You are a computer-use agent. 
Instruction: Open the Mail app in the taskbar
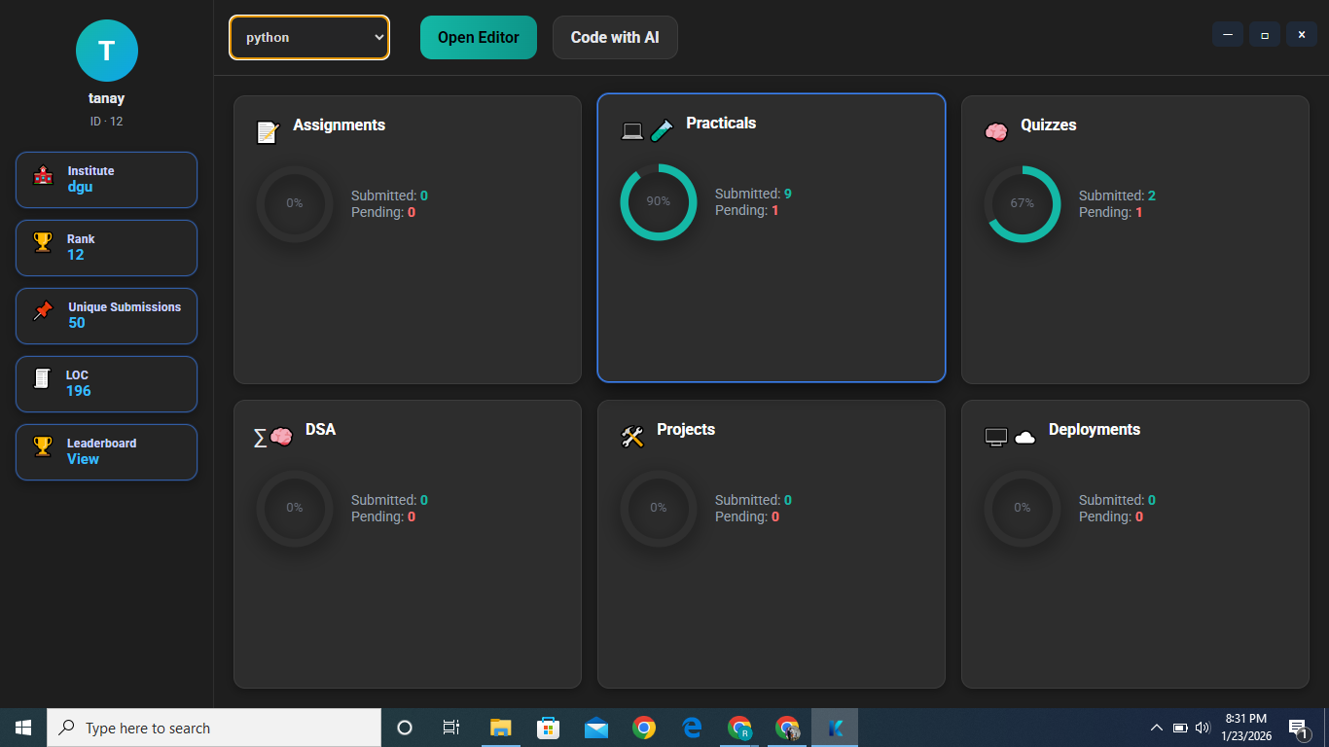596,728
